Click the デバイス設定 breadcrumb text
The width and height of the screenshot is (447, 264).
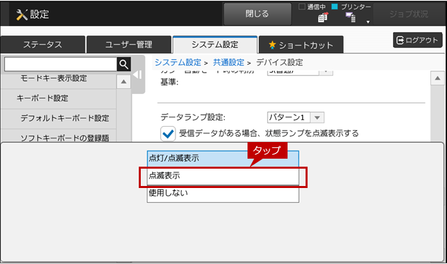(280, 63)
